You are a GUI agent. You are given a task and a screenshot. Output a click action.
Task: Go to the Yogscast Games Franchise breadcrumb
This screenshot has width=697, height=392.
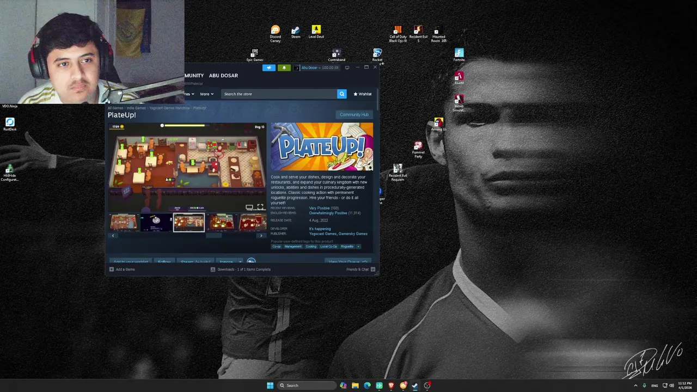(169, 108)
